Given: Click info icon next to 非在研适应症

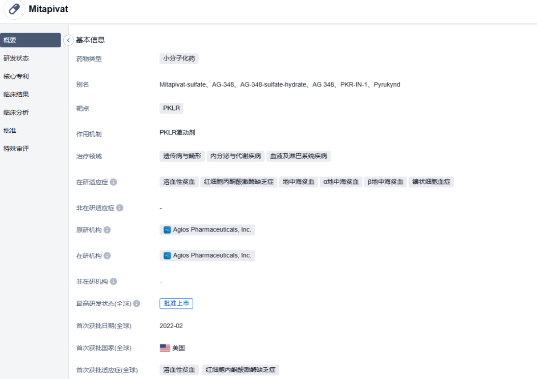Looking at the screenshot, I should [120, 208].
